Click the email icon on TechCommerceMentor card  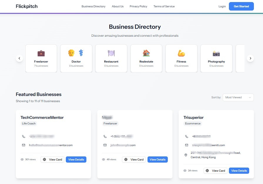coord(24,145)
